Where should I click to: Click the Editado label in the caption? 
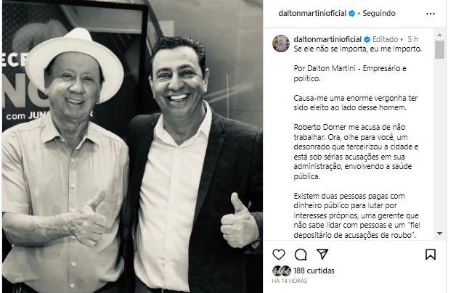[386, 39]
